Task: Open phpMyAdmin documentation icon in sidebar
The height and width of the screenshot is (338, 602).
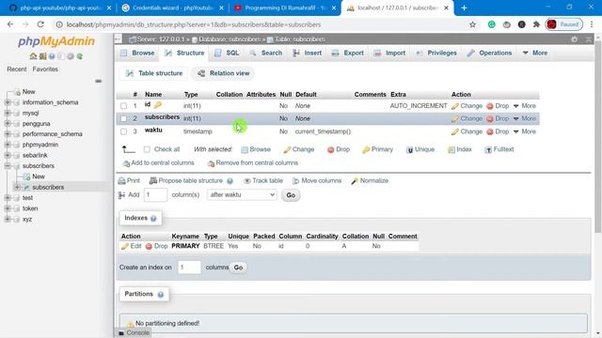Action: click(x=52, y=56)
